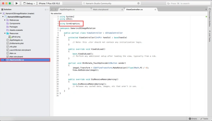Click the search field in the toolbar
This screenshot has width=212, height=121.
[188, 3]
